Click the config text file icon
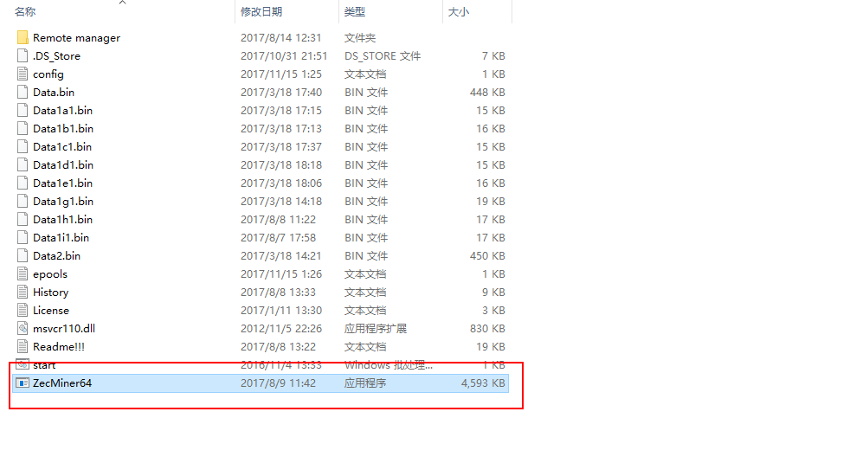This screenshot has height=476, width=856. click(23, 74)
